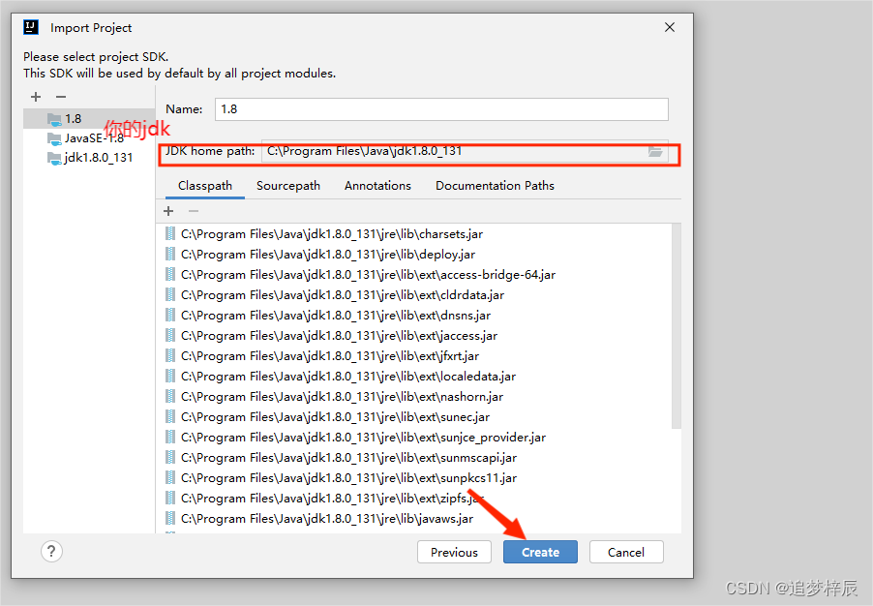The width and height of the screenshot is (873, 606).
Task: Select the dnsns.jar classpath entry
Action: point(413,316)
